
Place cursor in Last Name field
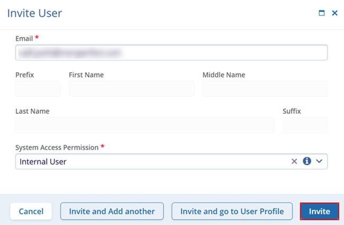coord(144,125)
